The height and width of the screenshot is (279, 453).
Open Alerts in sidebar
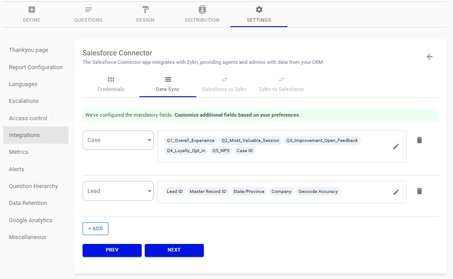pyautogui.click(x=36, y=169)
